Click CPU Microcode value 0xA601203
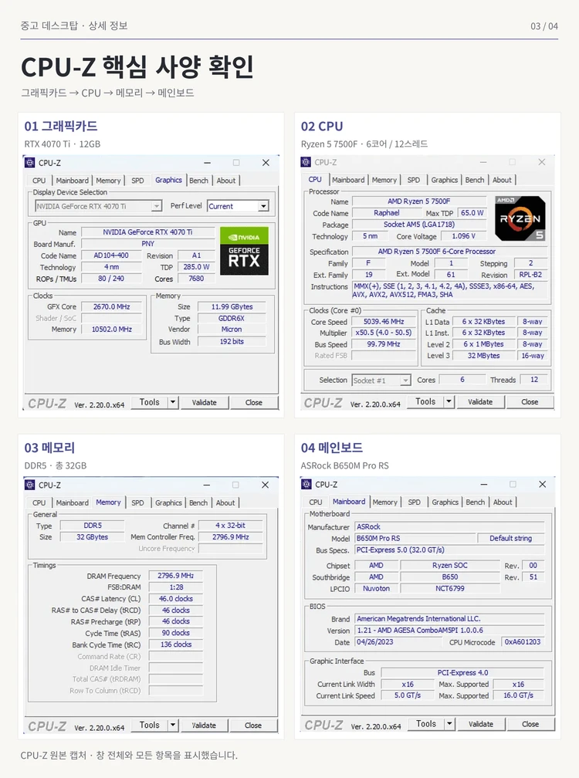The height and width of the screenshot is (778, 579). [x=523, y=641]
